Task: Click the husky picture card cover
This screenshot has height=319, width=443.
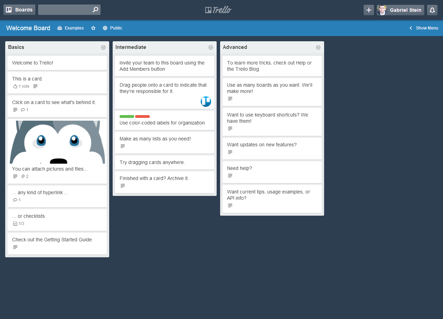Action: pyautogui.click(x=57, y=142)
